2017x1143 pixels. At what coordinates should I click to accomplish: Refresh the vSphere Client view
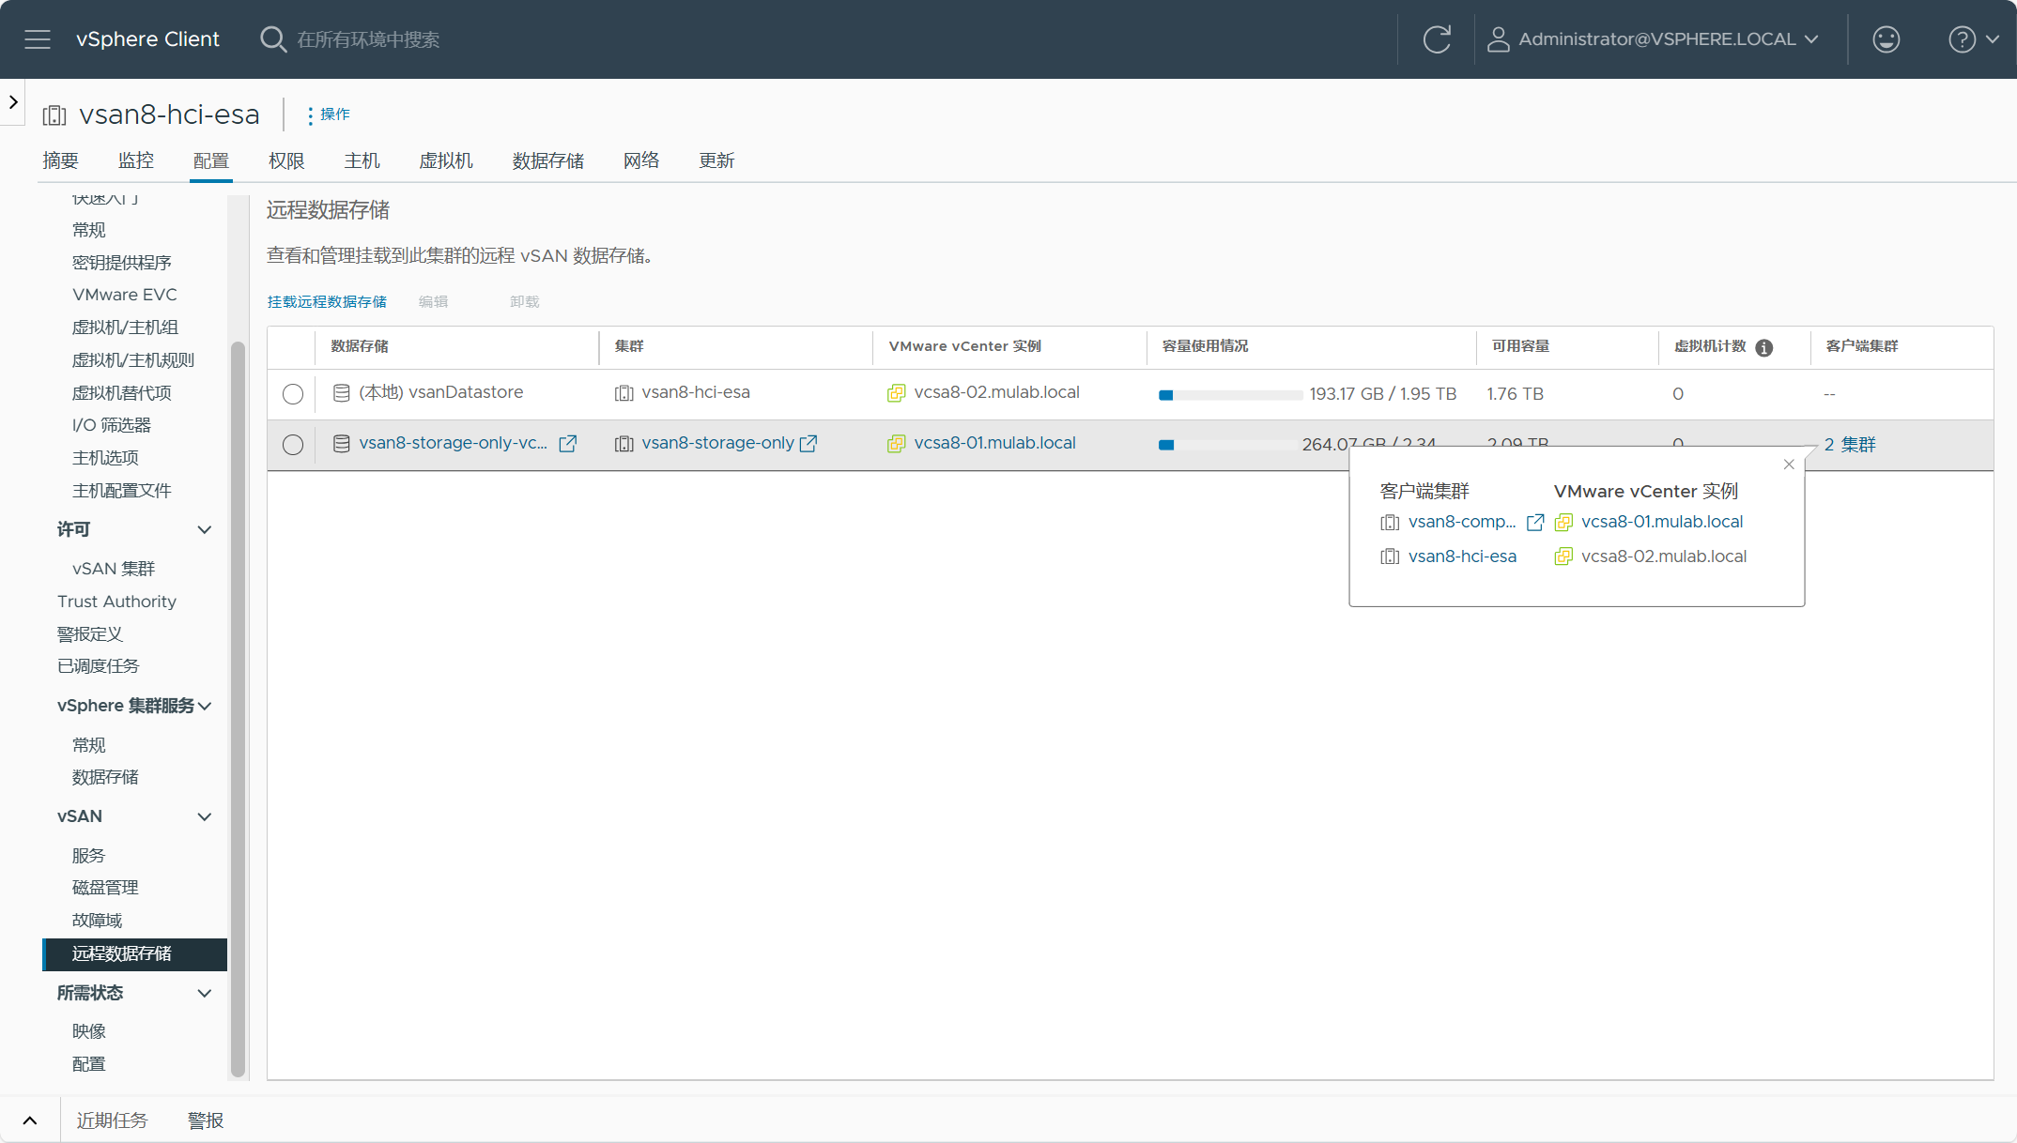click(1437, 39)
